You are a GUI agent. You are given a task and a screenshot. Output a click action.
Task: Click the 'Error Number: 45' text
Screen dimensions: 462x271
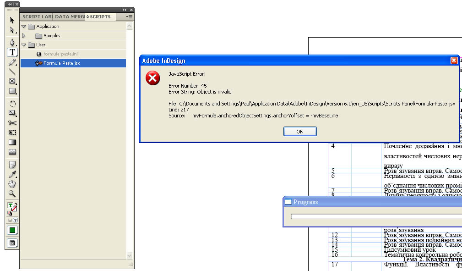click(188, 86)
